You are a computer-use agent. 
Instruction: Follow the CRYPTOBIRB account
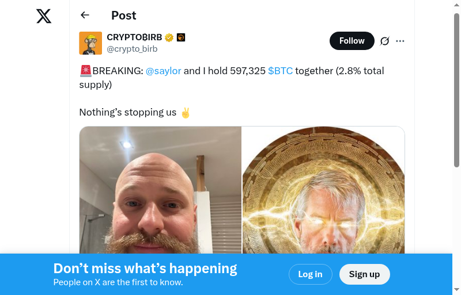click(x=352, y=41)
